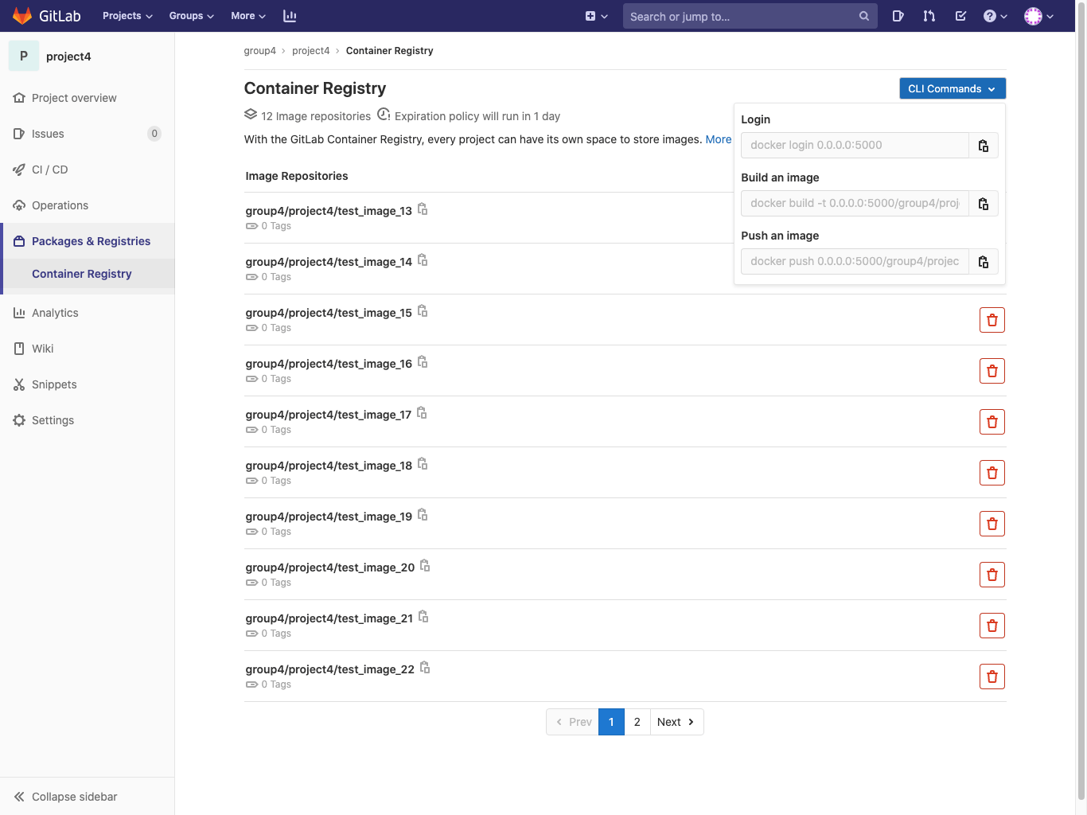Screen dimensions: 1087x815
Task: Open the Wiki from the sidebar
Action: pos(42,349)
